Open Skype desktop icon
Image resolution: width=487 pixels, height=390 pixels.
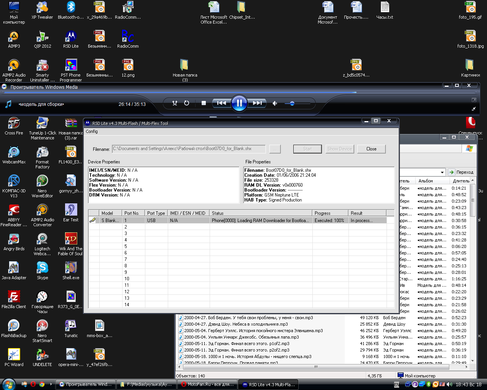42,271
